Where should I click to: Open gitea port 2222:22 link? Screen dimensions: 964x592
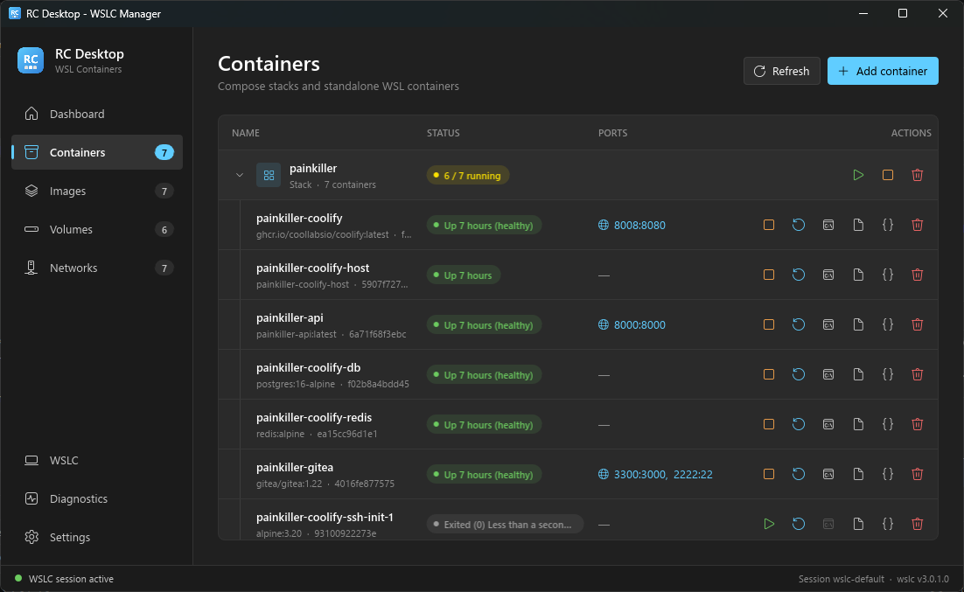click(x=693, y=474)
